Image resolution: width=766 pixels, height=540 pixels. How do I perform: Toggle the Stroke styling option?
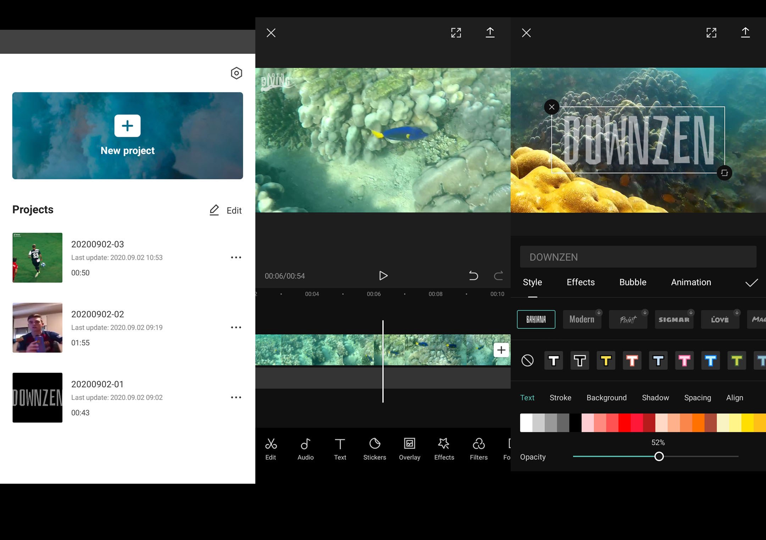(x=559, y=397)
